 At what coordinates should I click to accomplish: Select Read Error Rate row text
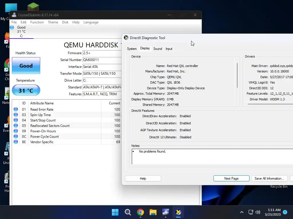pos(42,109)
